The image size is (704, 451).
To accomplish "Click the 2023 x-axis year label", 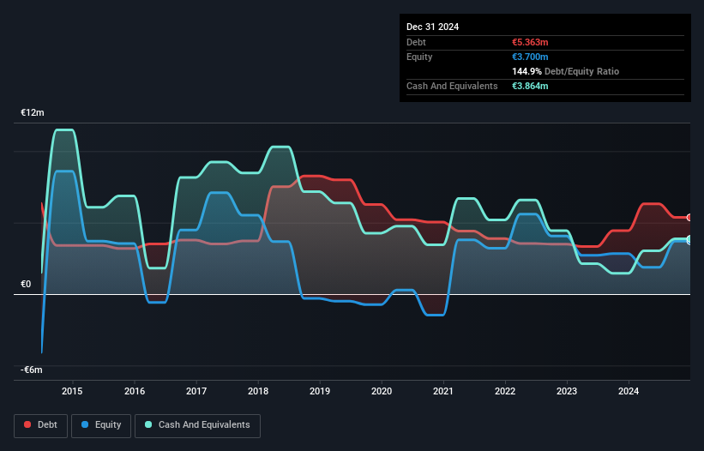I will [x=567, y=391].
